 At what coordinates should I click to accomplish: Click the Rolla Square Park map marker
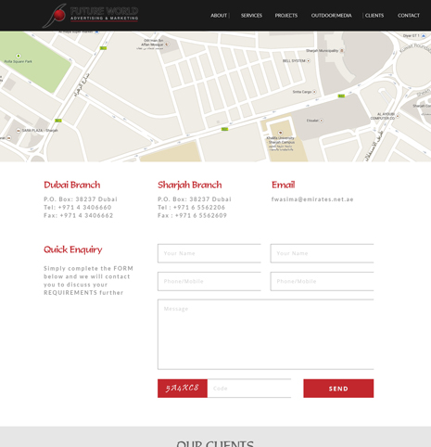point(19,56)
